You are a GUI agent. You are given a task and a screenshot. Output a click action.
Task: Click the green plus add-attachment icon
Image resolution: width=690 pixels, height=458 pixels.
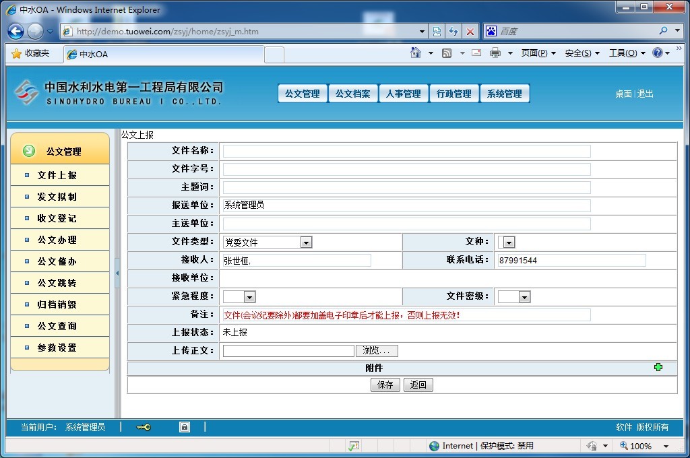tap(658, 367)
